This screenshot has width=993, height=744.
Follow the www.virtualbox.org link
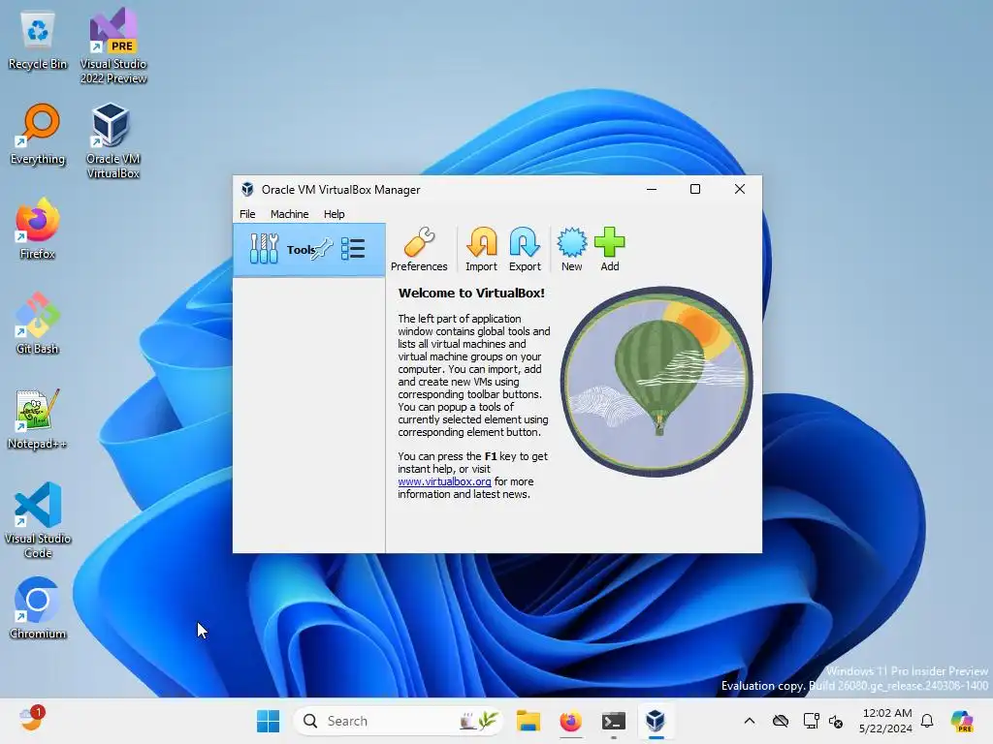point(444,481)
